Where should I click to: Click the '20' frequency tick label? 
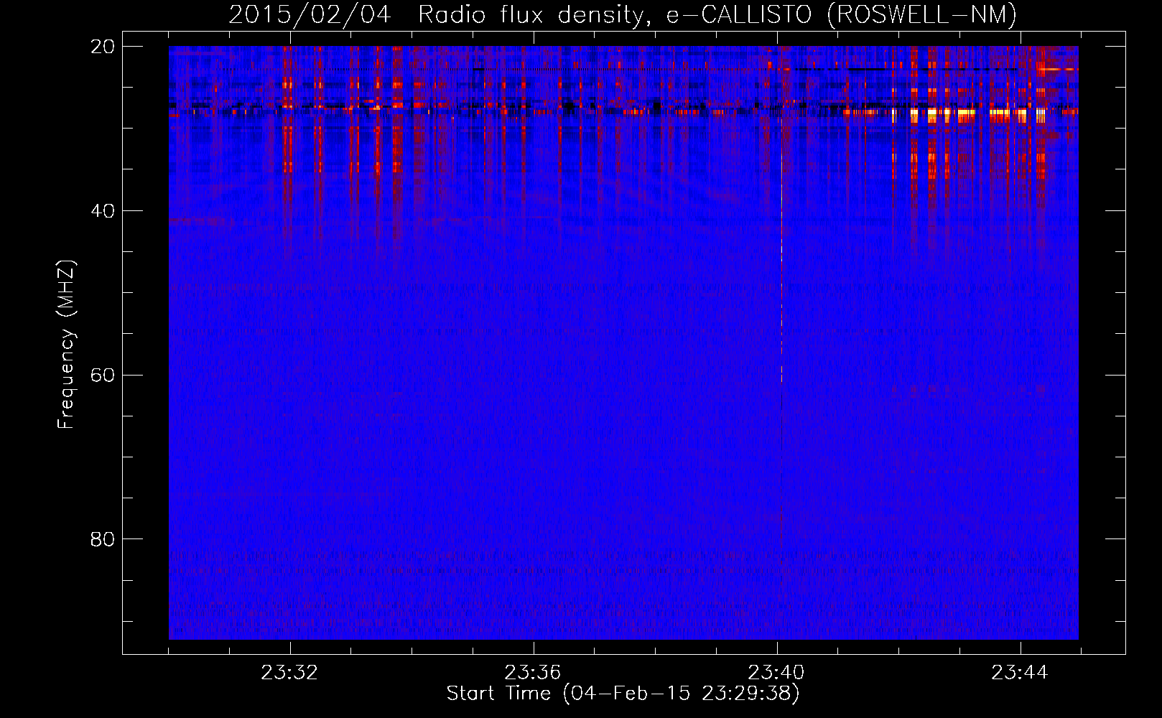point(103,47)
